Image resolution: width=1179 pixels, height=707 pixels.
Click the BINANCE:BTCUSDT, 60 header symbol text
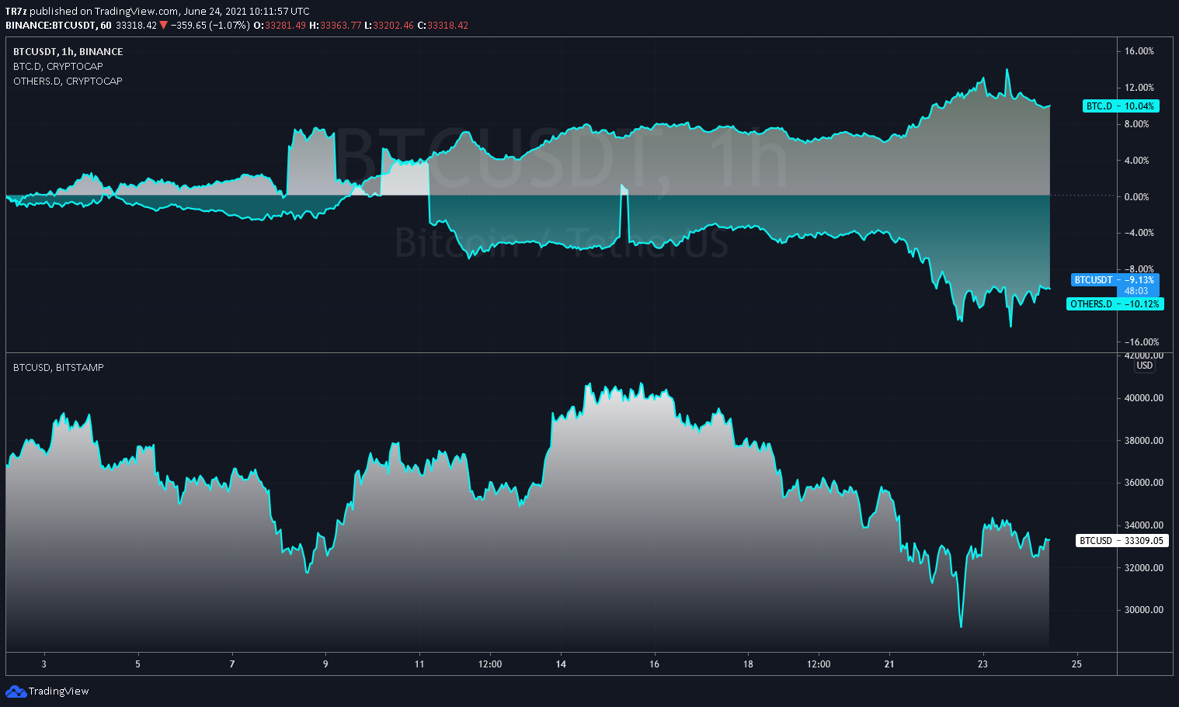pos(58,26)
